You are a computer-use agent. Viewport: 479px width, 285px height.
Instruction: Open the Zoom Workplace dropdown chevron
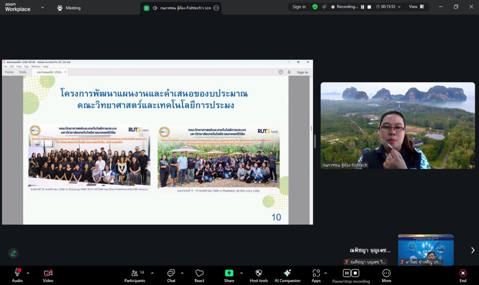pyautogui.click(x=43, y=7)
